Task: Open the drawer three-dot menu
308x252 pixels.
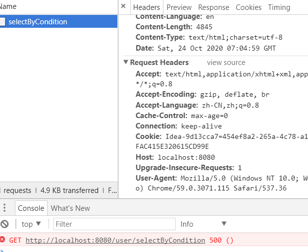Action: pos(5,208)
